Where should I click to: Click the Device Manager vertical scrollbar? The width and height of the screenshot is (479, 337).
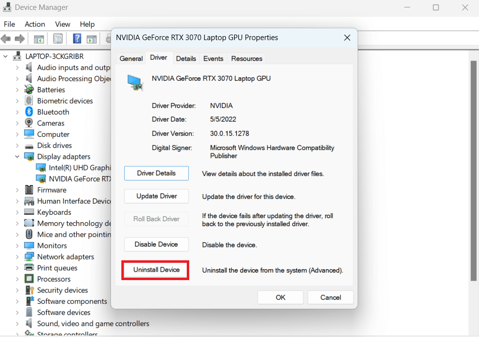[474, 171]
